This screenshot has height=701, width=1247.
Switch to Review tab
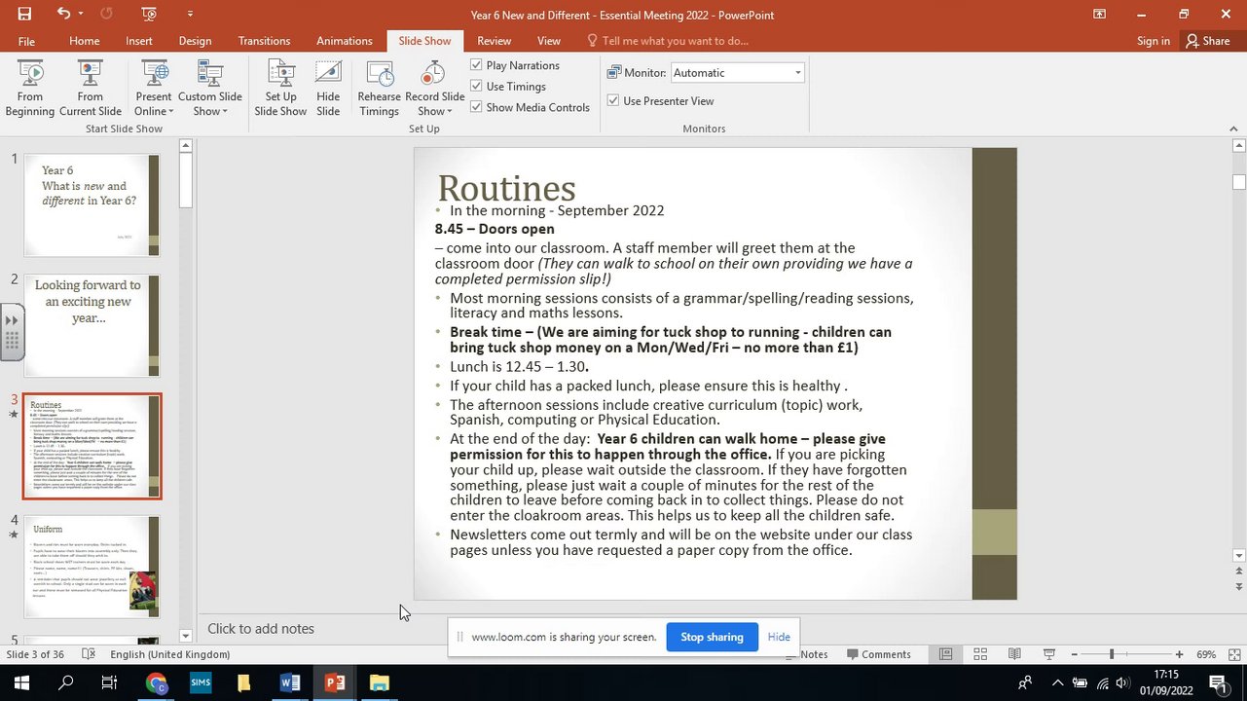[x=494, y=41]
